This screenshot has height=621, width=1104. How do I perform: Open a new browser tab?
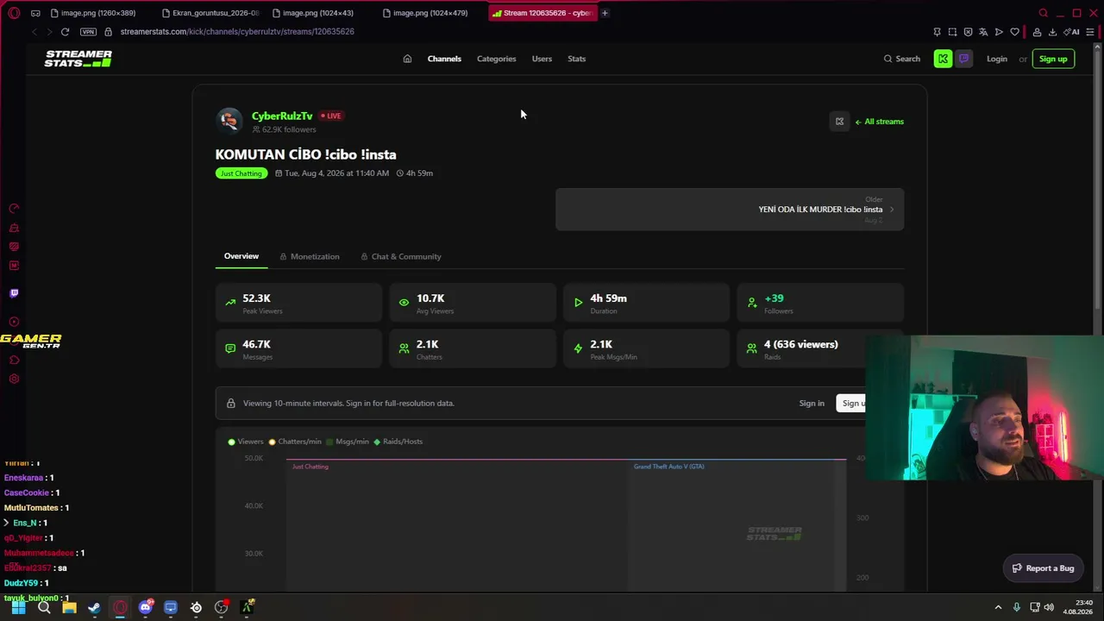click(605, 13)
